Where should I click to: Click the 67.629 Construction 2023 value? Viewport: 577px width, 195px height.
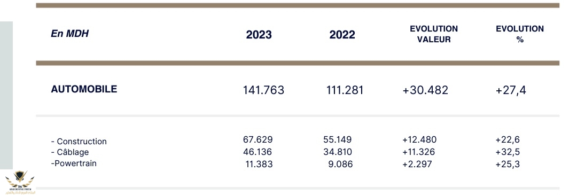point(258,140)
